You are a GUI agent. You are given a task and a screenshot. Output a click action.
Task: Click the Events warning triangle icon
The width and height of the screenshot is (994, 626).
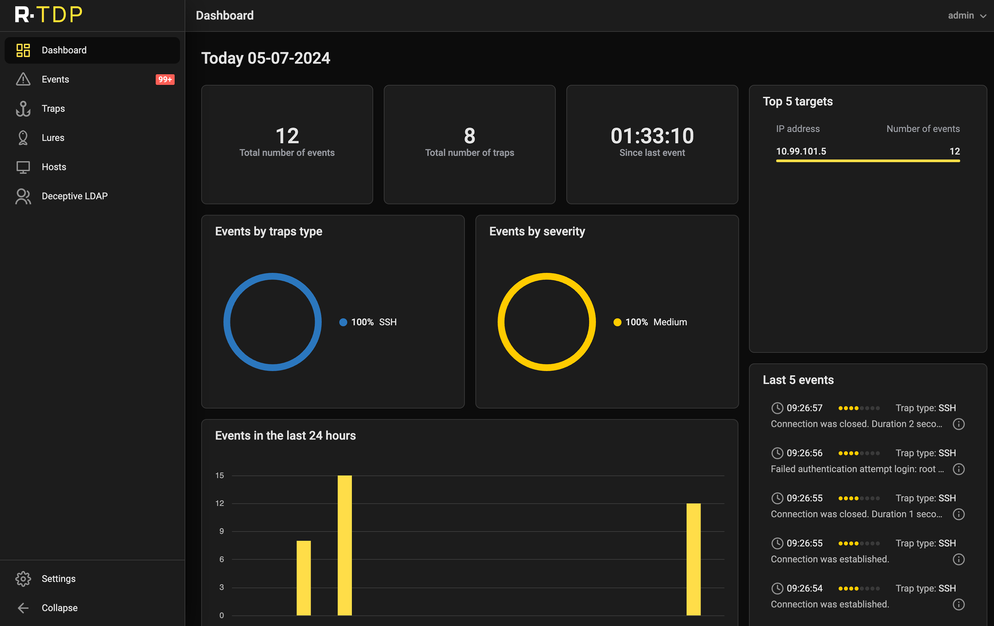[x=23, y=79]
